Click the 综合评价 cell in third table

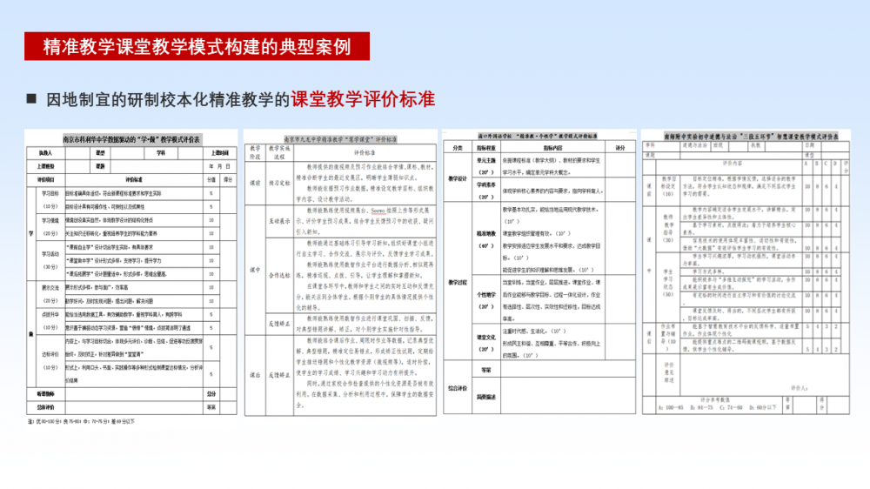coord(458,387)
